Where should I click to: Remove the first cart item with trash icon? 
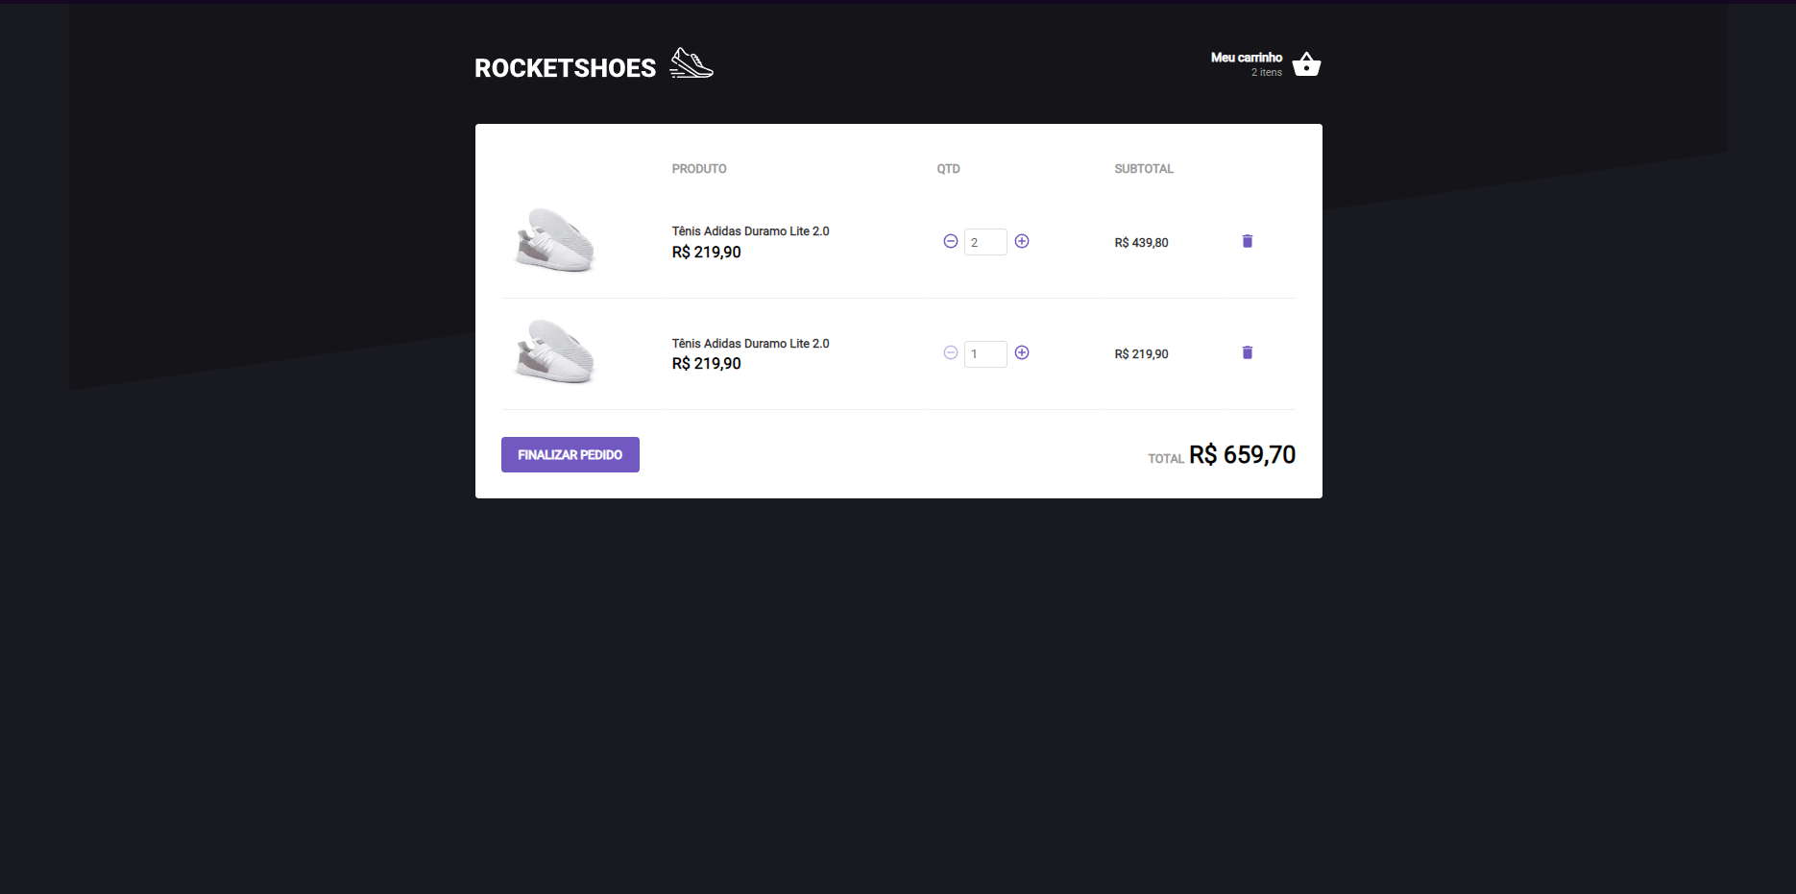point(1247,241)
